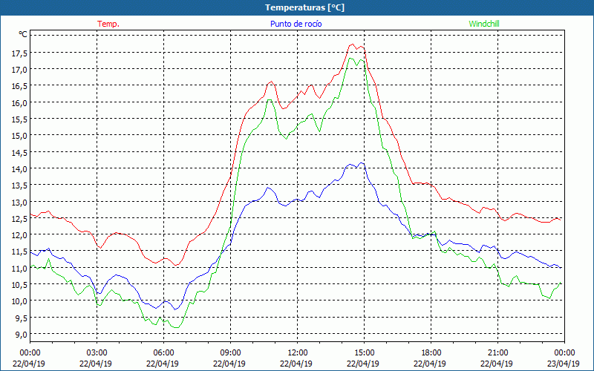The height and width of the screenshot is (371, 594).
Task: Click the 18:00 time axis label
Action: (431, 353)
